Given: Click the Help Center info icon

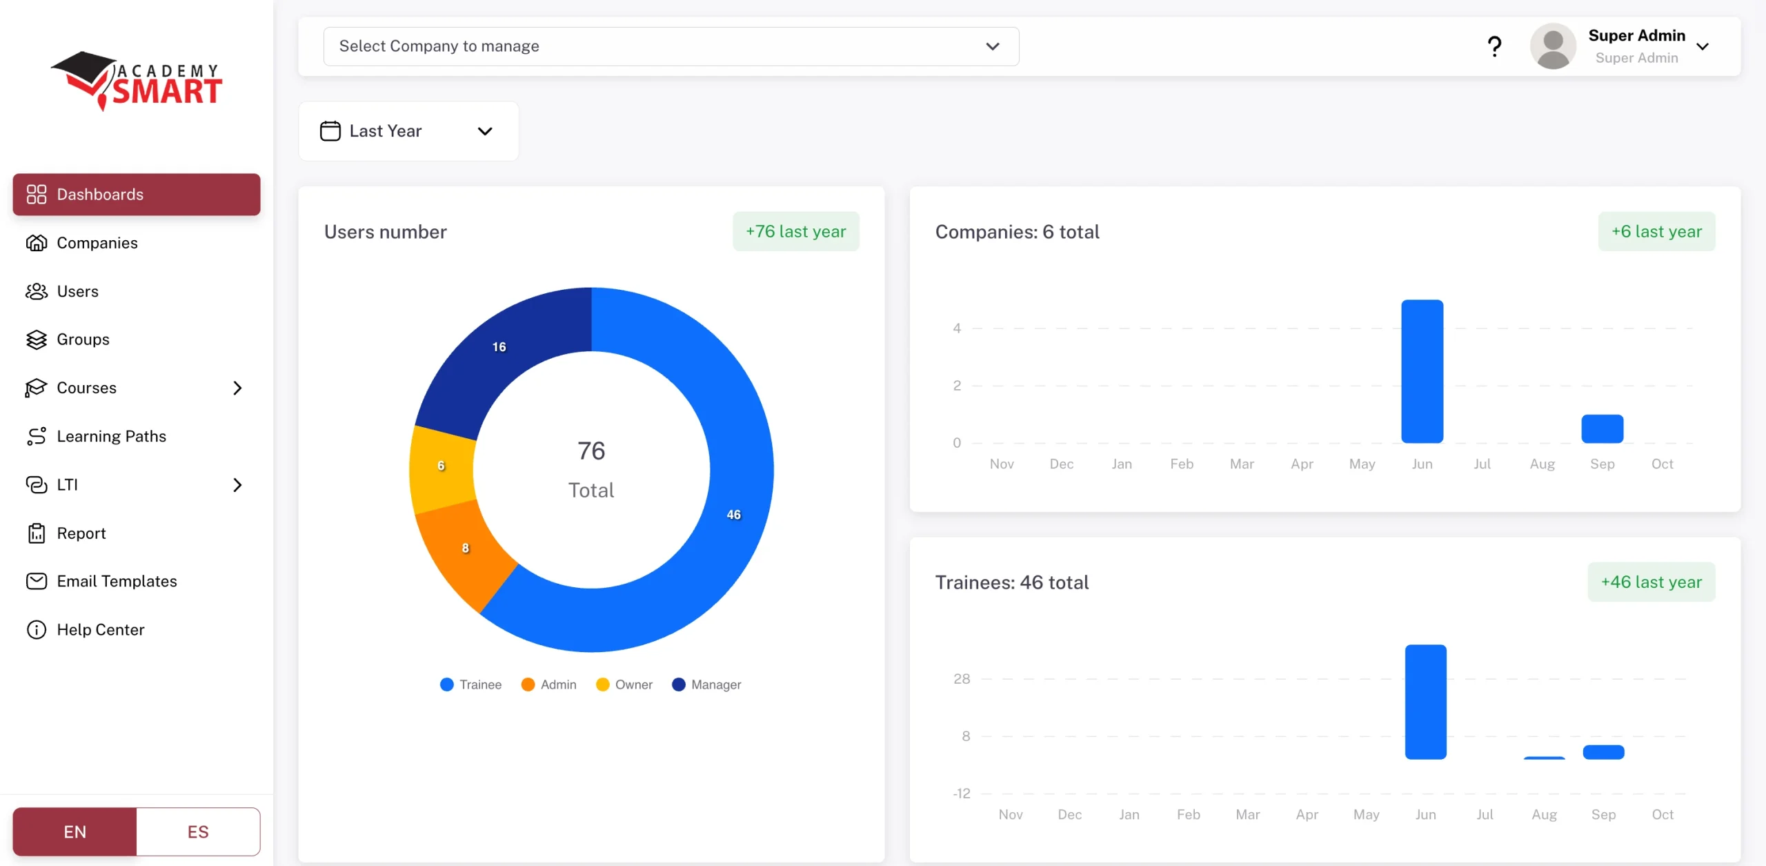Looking at the screenshot, I should [x=37, y=629].
